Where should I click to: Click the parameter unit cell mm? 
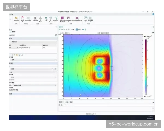49,48
